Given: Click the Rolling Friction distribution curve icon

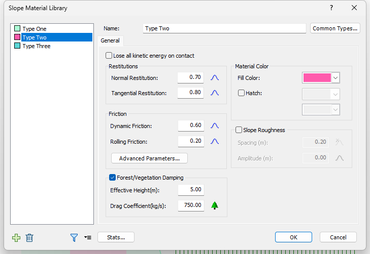Looking at the screenshot, I should 214,142.
